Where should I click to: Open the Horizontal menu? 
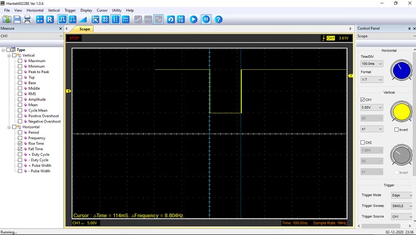[35, 11]
